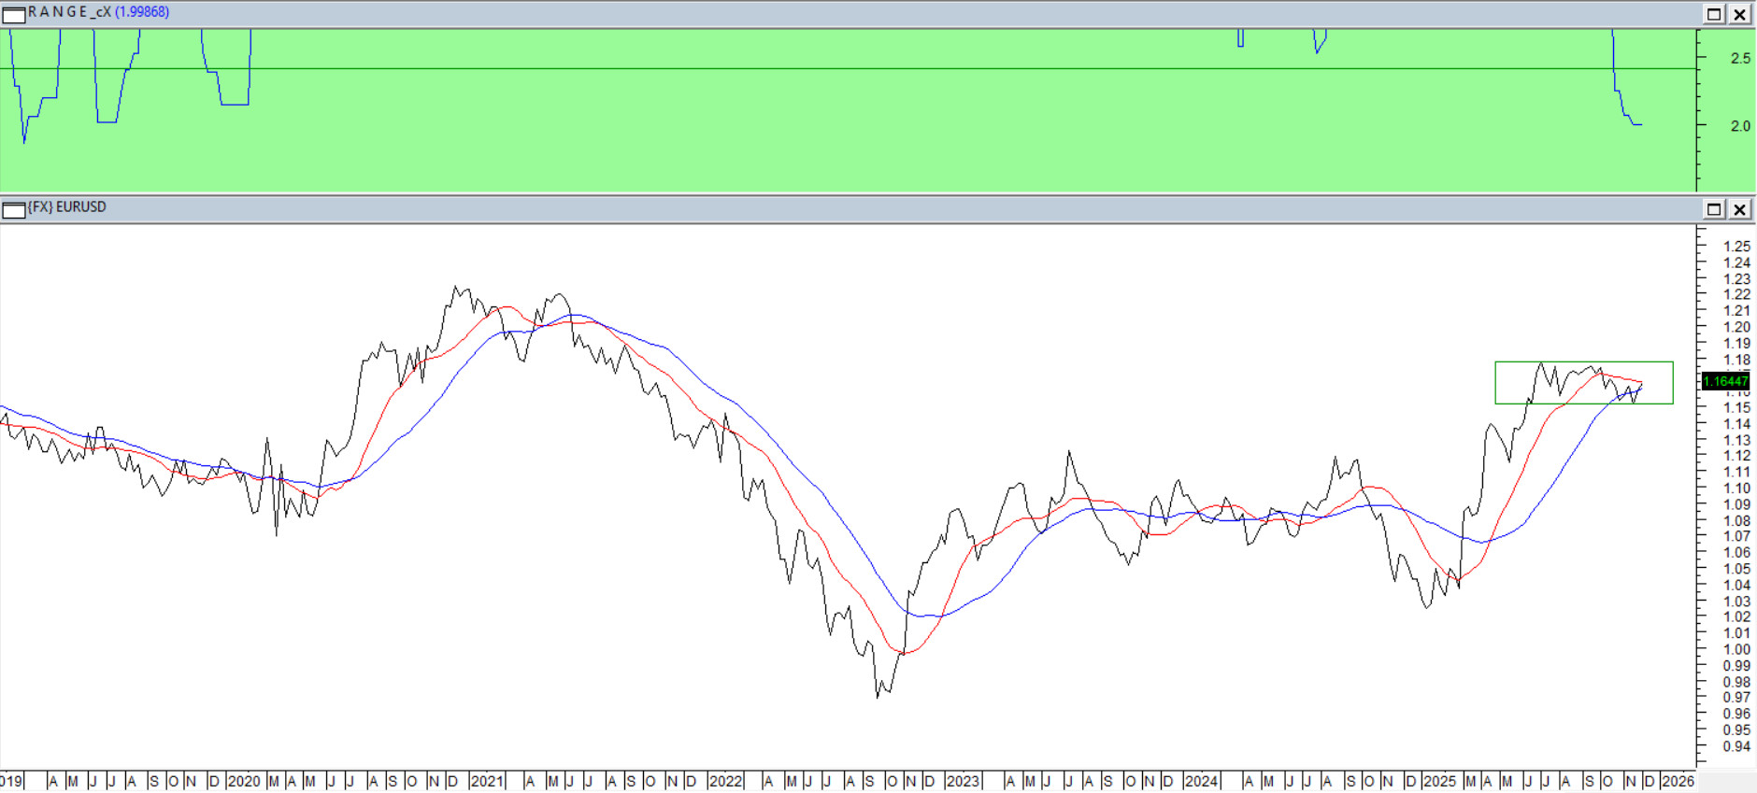Viewport: 1757px width, 793px height.
Task: Select the 2026 year marker
Action: (x=1678, y=781)
